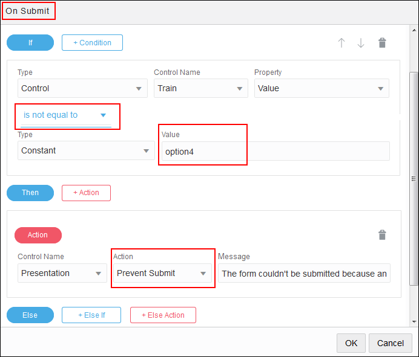Open the Control Name dropdown showing Train
Screen dimensions: 419x357
200,88
